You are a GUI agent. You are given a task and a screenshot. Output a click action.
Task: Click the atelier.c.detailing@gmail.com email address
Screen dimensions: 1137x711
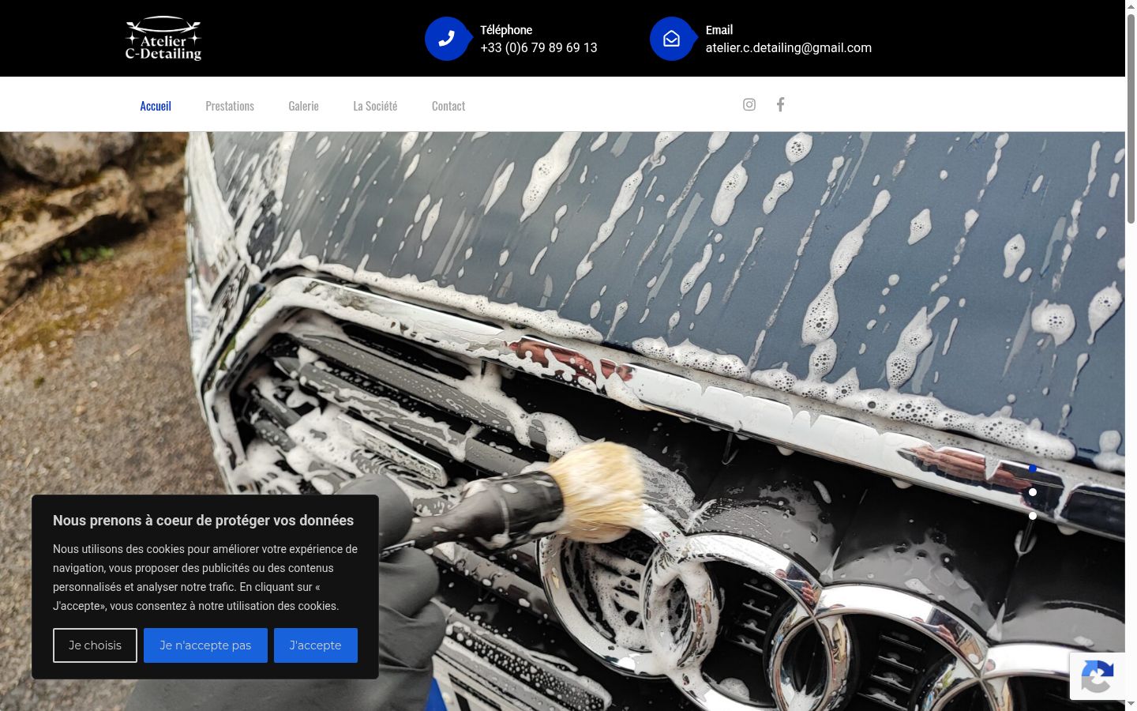789,47
